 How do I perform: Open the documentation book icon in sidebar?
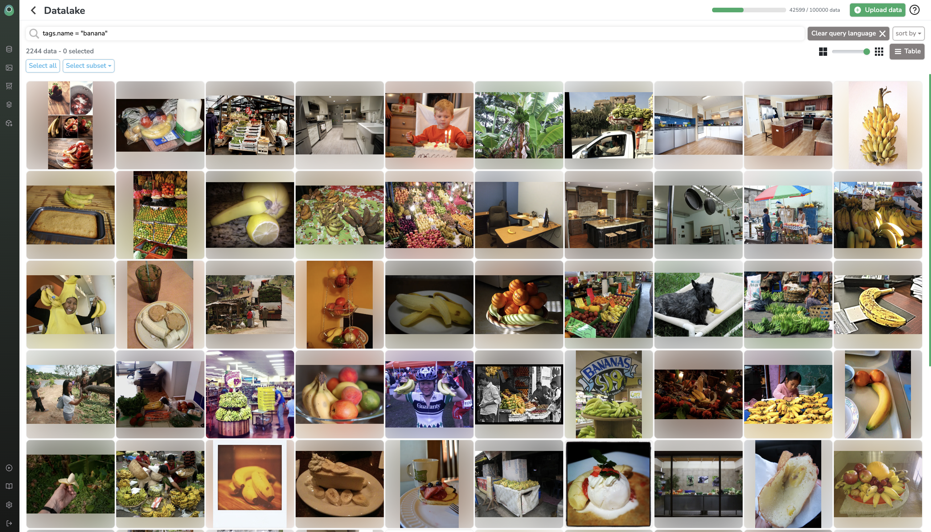pos(9,486)
